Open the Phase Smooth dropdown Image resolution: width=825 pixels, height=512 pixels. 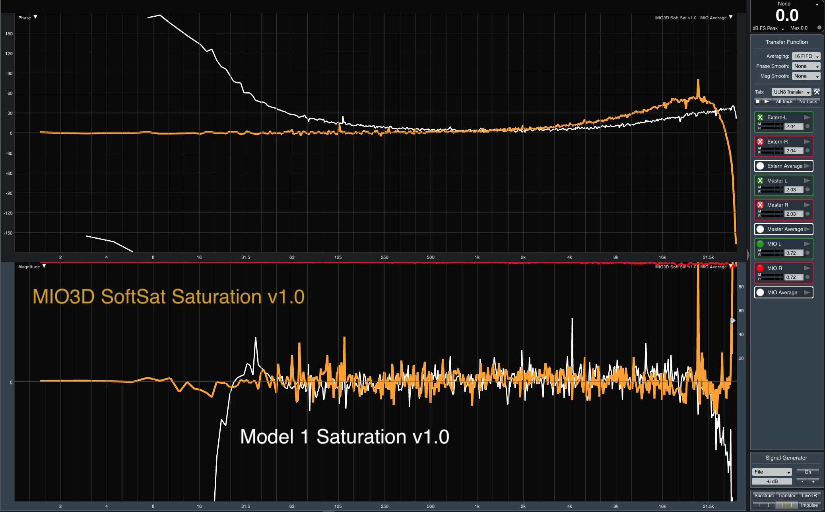(806, 66)
